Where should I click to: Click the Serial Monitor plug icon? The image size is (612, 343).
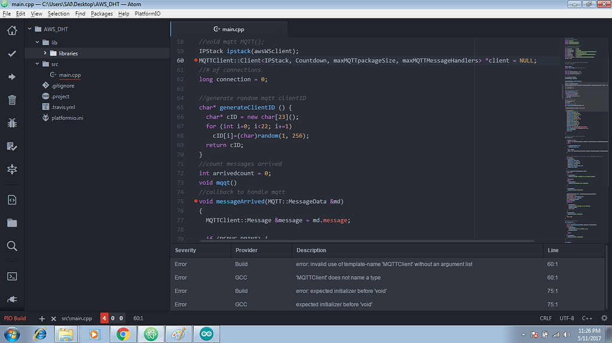(x=12, y=299)
